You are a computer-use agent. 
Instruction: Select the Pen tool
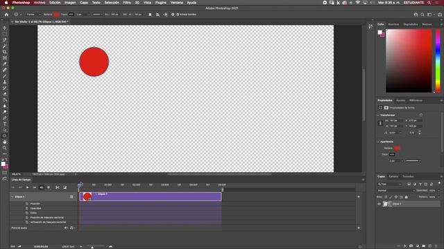pyautogui.click(x=5, y=118)
